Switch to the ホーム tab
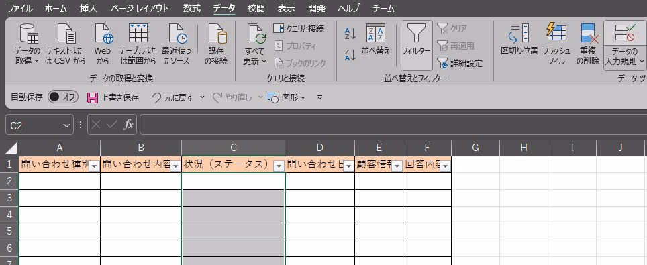Viewport: 647px width, 265px height. tap(55, 8)
